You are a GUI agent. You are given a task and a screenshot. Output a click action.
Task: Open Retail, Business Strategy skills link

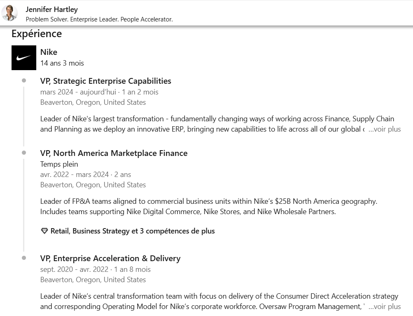click(132, 231)
